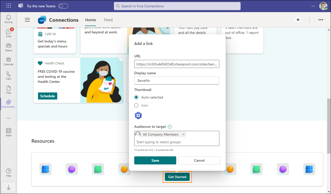The height and width of the screenshot is (194, 331).
Task: Click the Teams grid app launcher
Action: [x=8, y=6]
